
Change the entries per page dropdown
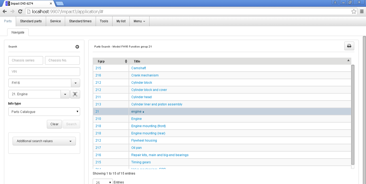pos(103,182)
